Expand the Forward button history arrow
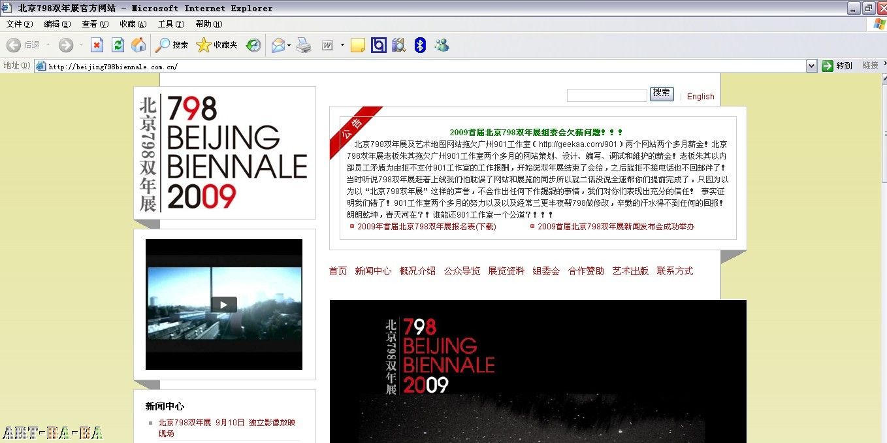This screenshot has height=443, width=887. tap(81, 45)
